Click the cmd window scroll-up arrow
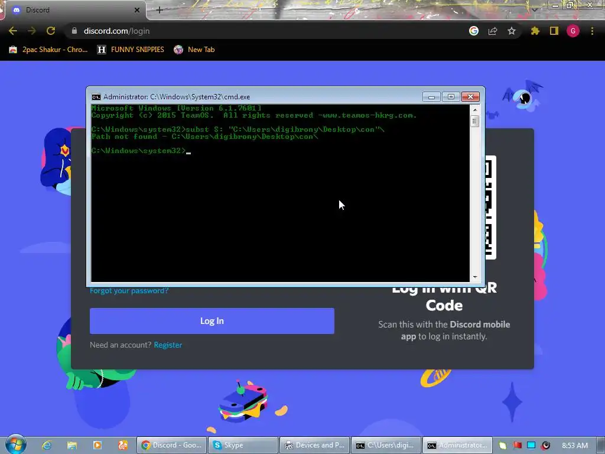Screen dimensions: 605x454 pyautogui.click(x=475, y=109)
